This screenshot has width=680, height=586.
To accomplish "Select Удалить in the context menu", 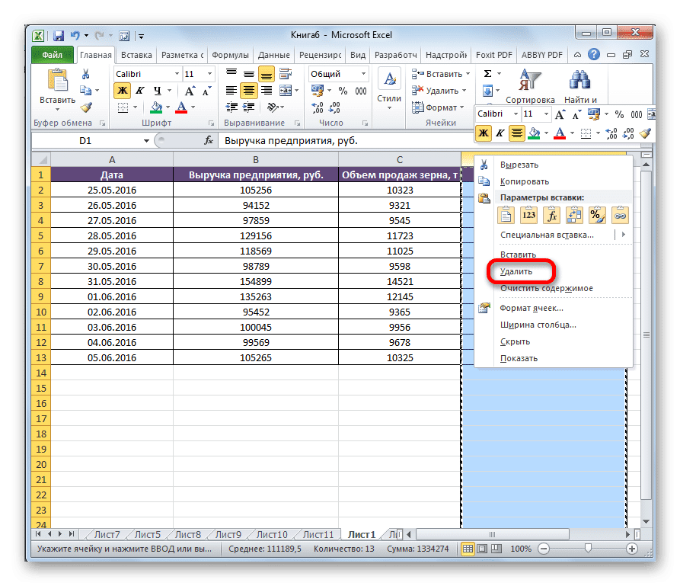I will (x=516, y=272).
